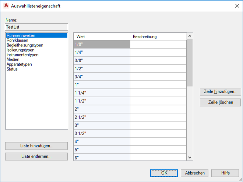Image resolution: width=243 pixels, height=182 pixels.
Task: Click the Zeile hinzufügen button
Action: point(220,91)
